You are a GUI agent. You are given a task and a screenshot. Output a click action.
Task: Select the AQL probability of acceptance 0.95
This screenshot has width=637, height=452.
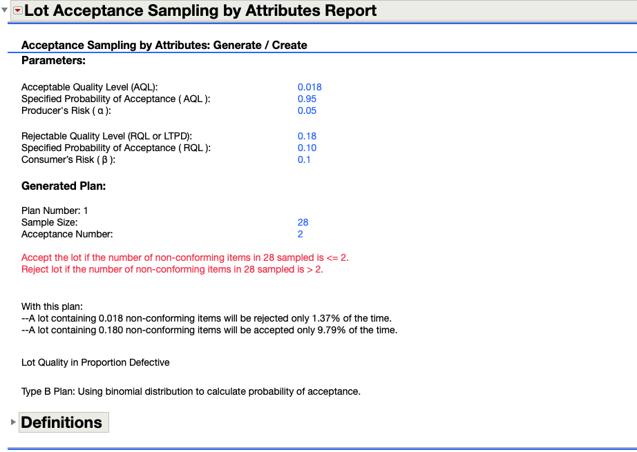307,99
